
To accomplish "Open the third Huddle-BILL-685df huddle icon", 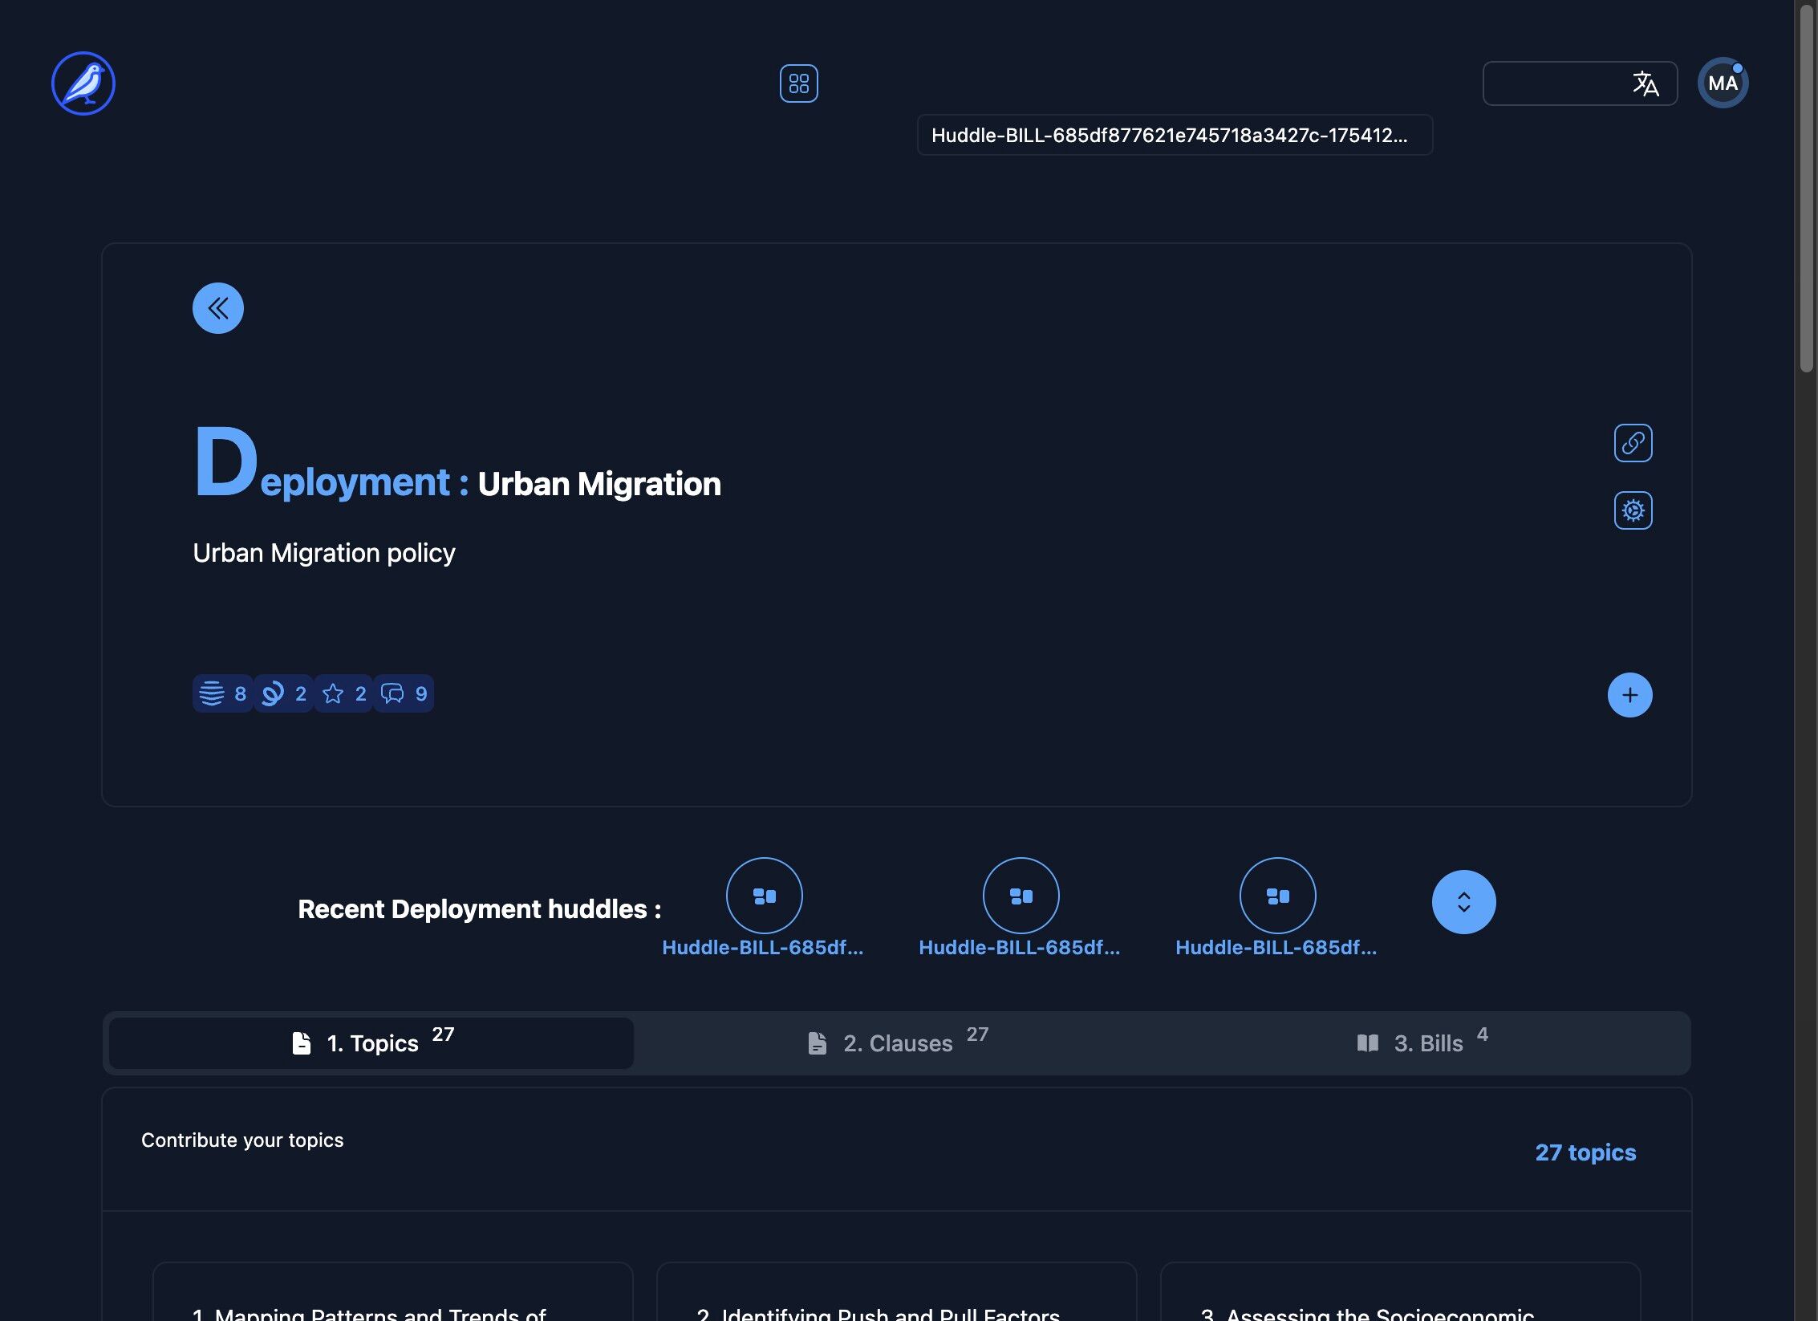I will (1277, 896).
